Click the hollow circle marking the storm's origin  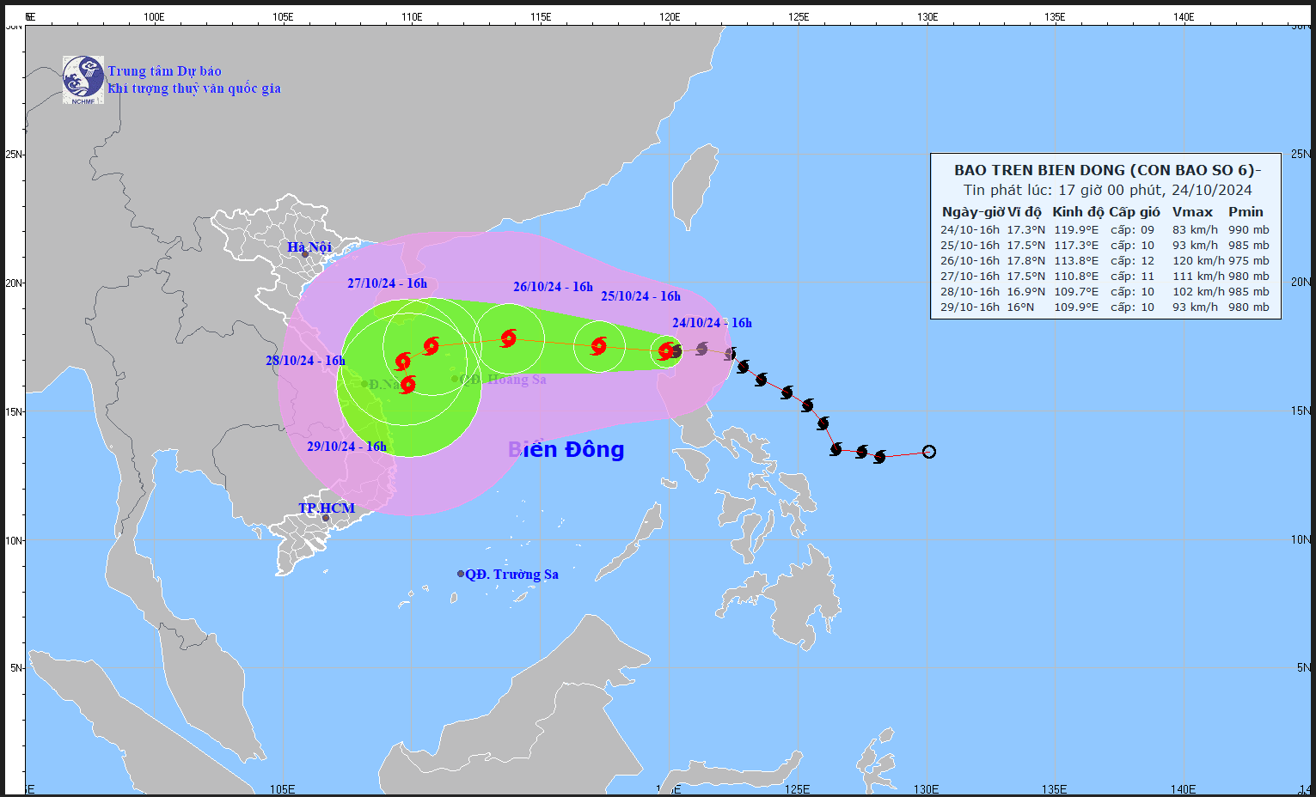[x=927, y=450]
